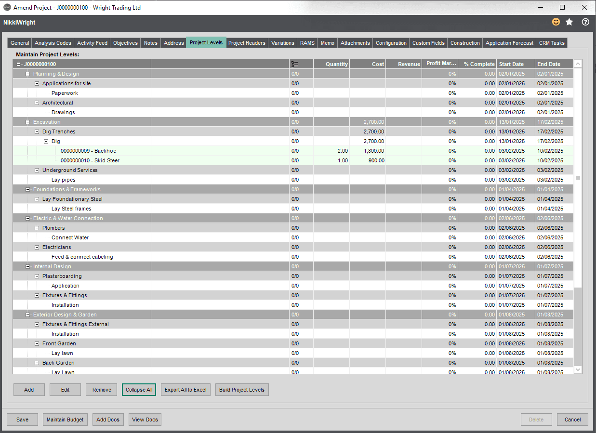Image resolution: width=596 pixels, height=433 pixels.
Task: Open the Configuration tab
Action: click(x=391, y=43)
